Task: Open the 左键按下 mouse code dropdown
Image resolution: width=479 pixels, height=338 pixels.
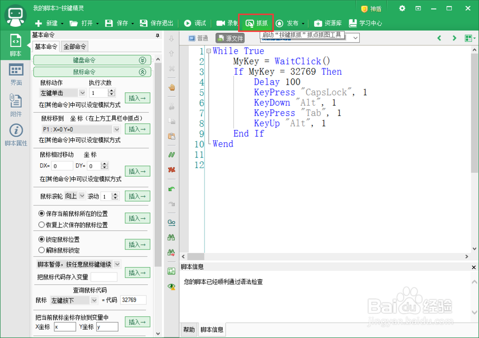Action: [x=94, y=300]
